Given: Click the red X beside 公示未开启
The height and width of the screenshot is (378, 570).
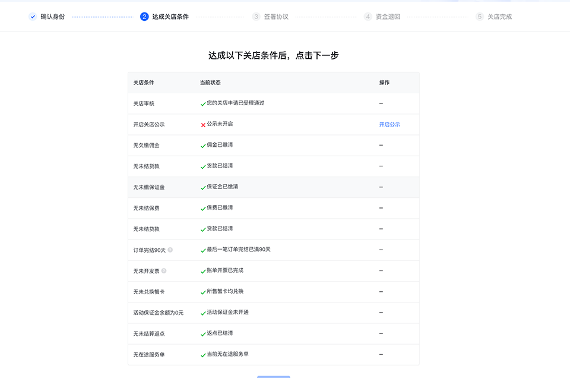Looking at the screenshot, I should 203,125.
